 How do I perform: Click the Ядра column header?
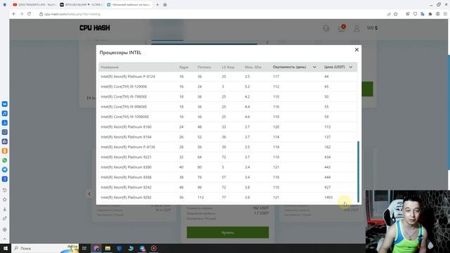[184, 67]
